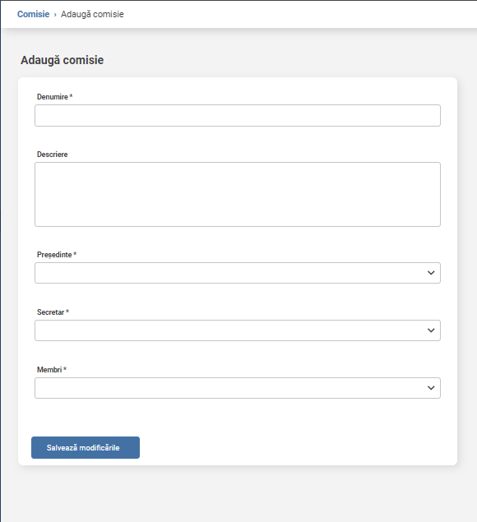Viewport: 477px width, 522px height.
Task: Click the Adaugă comisie page heading
Action: [x=63, y=60]
